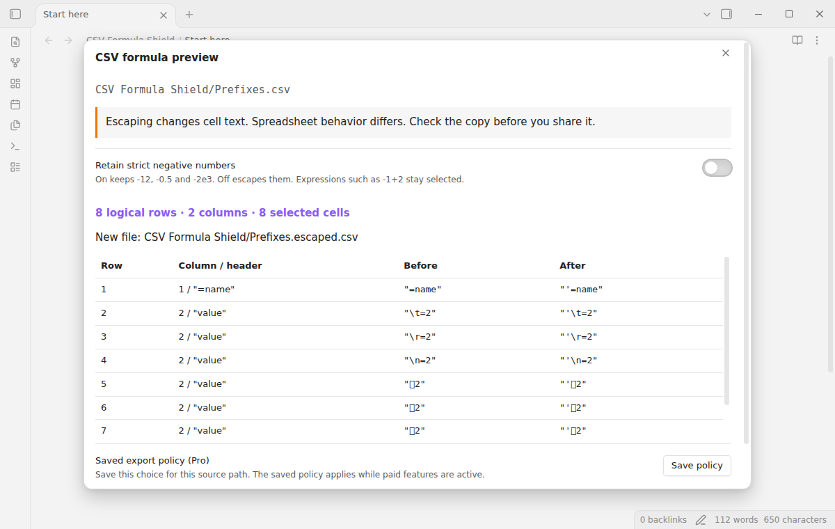Viewport: 835px width, 529px height.
Task: Click the file path Prefixes.csv text
Action: (x=193, y=89)
